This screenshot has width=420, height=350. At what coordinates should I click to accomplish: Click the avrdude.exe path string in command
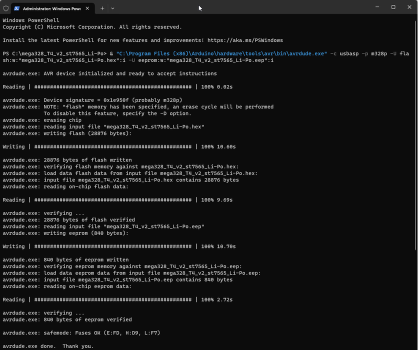[x=221, y=53]
